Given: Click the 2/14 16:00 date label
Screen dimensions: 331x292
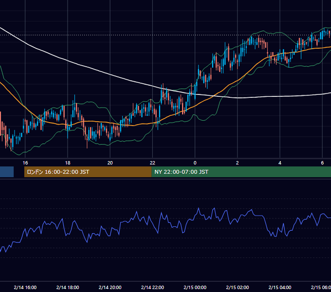Looking at the screenshot, I should (25, 287).
